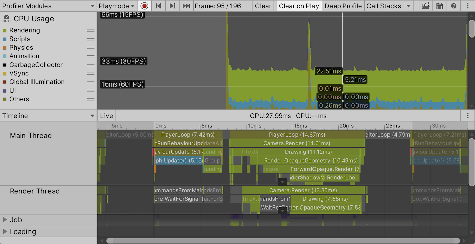The height and width of the screenshot is (244, 475).
Task: Open the Timeline view's three-dot menu
Action: 468,116
